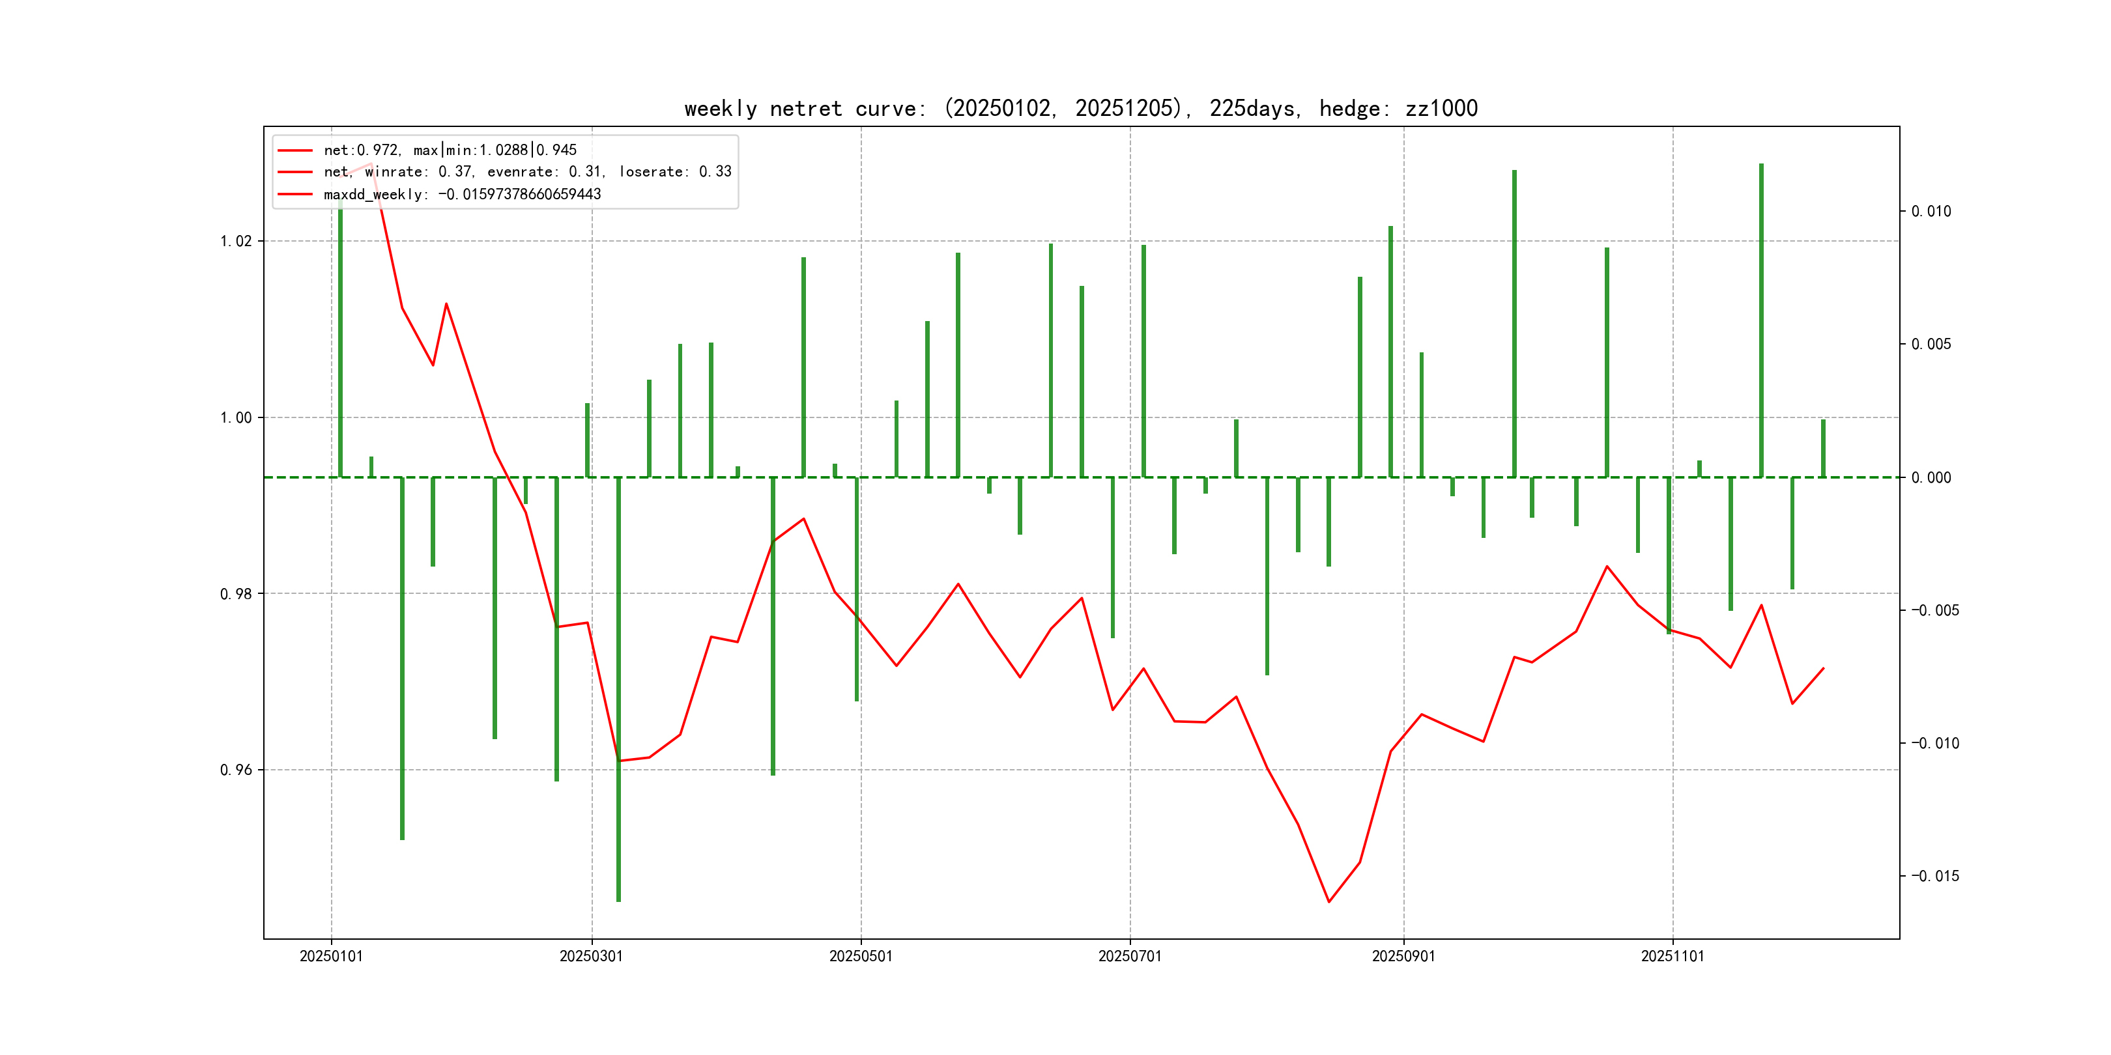Click the chart title text

tap(1080, 109)
